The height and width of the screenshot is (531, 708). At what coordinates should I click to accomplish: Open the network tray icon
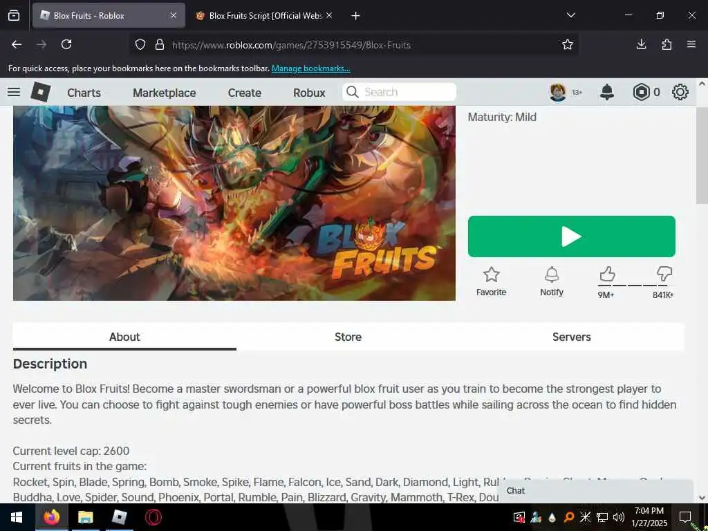tap(602, 517)
